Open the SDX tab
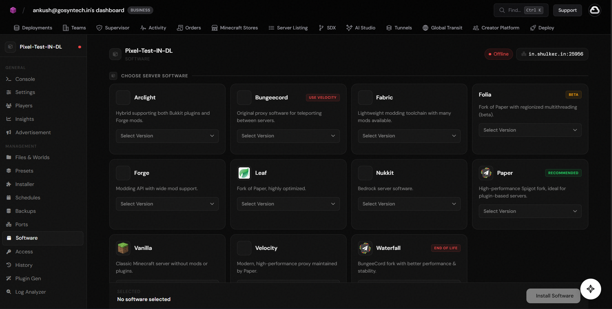Image resolution: width=612 pixels, height=309 pixels. pos(327,28)
